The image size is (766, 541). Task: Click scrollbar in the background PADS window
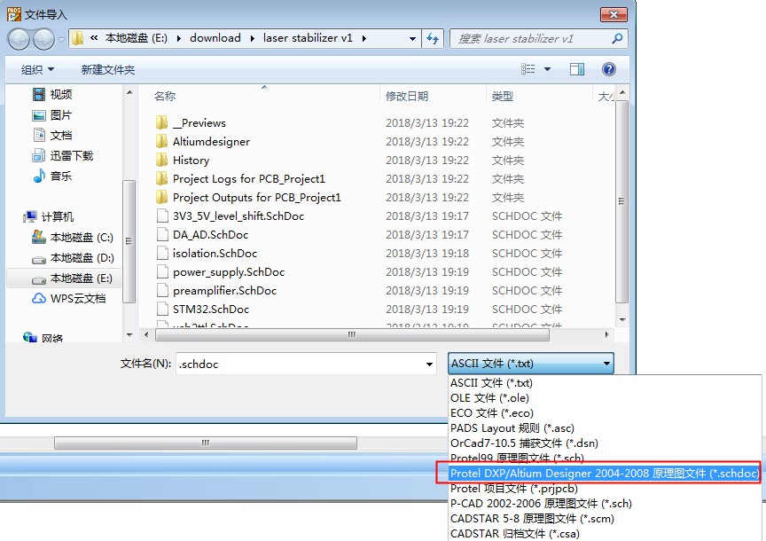click(205, 443)
